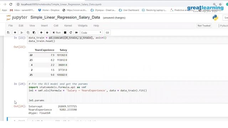Screen dimensions: 228x128
Task: Click the Salary column header
Action: pyautogui.click(x=63, y=50)
